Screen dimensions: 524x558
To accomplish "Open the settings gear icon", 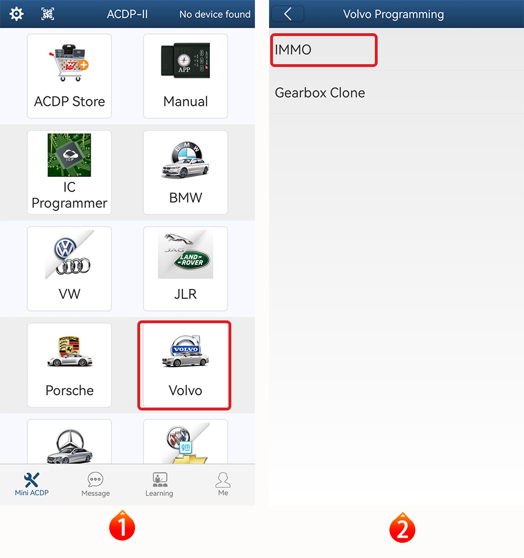I will point(17,14).
